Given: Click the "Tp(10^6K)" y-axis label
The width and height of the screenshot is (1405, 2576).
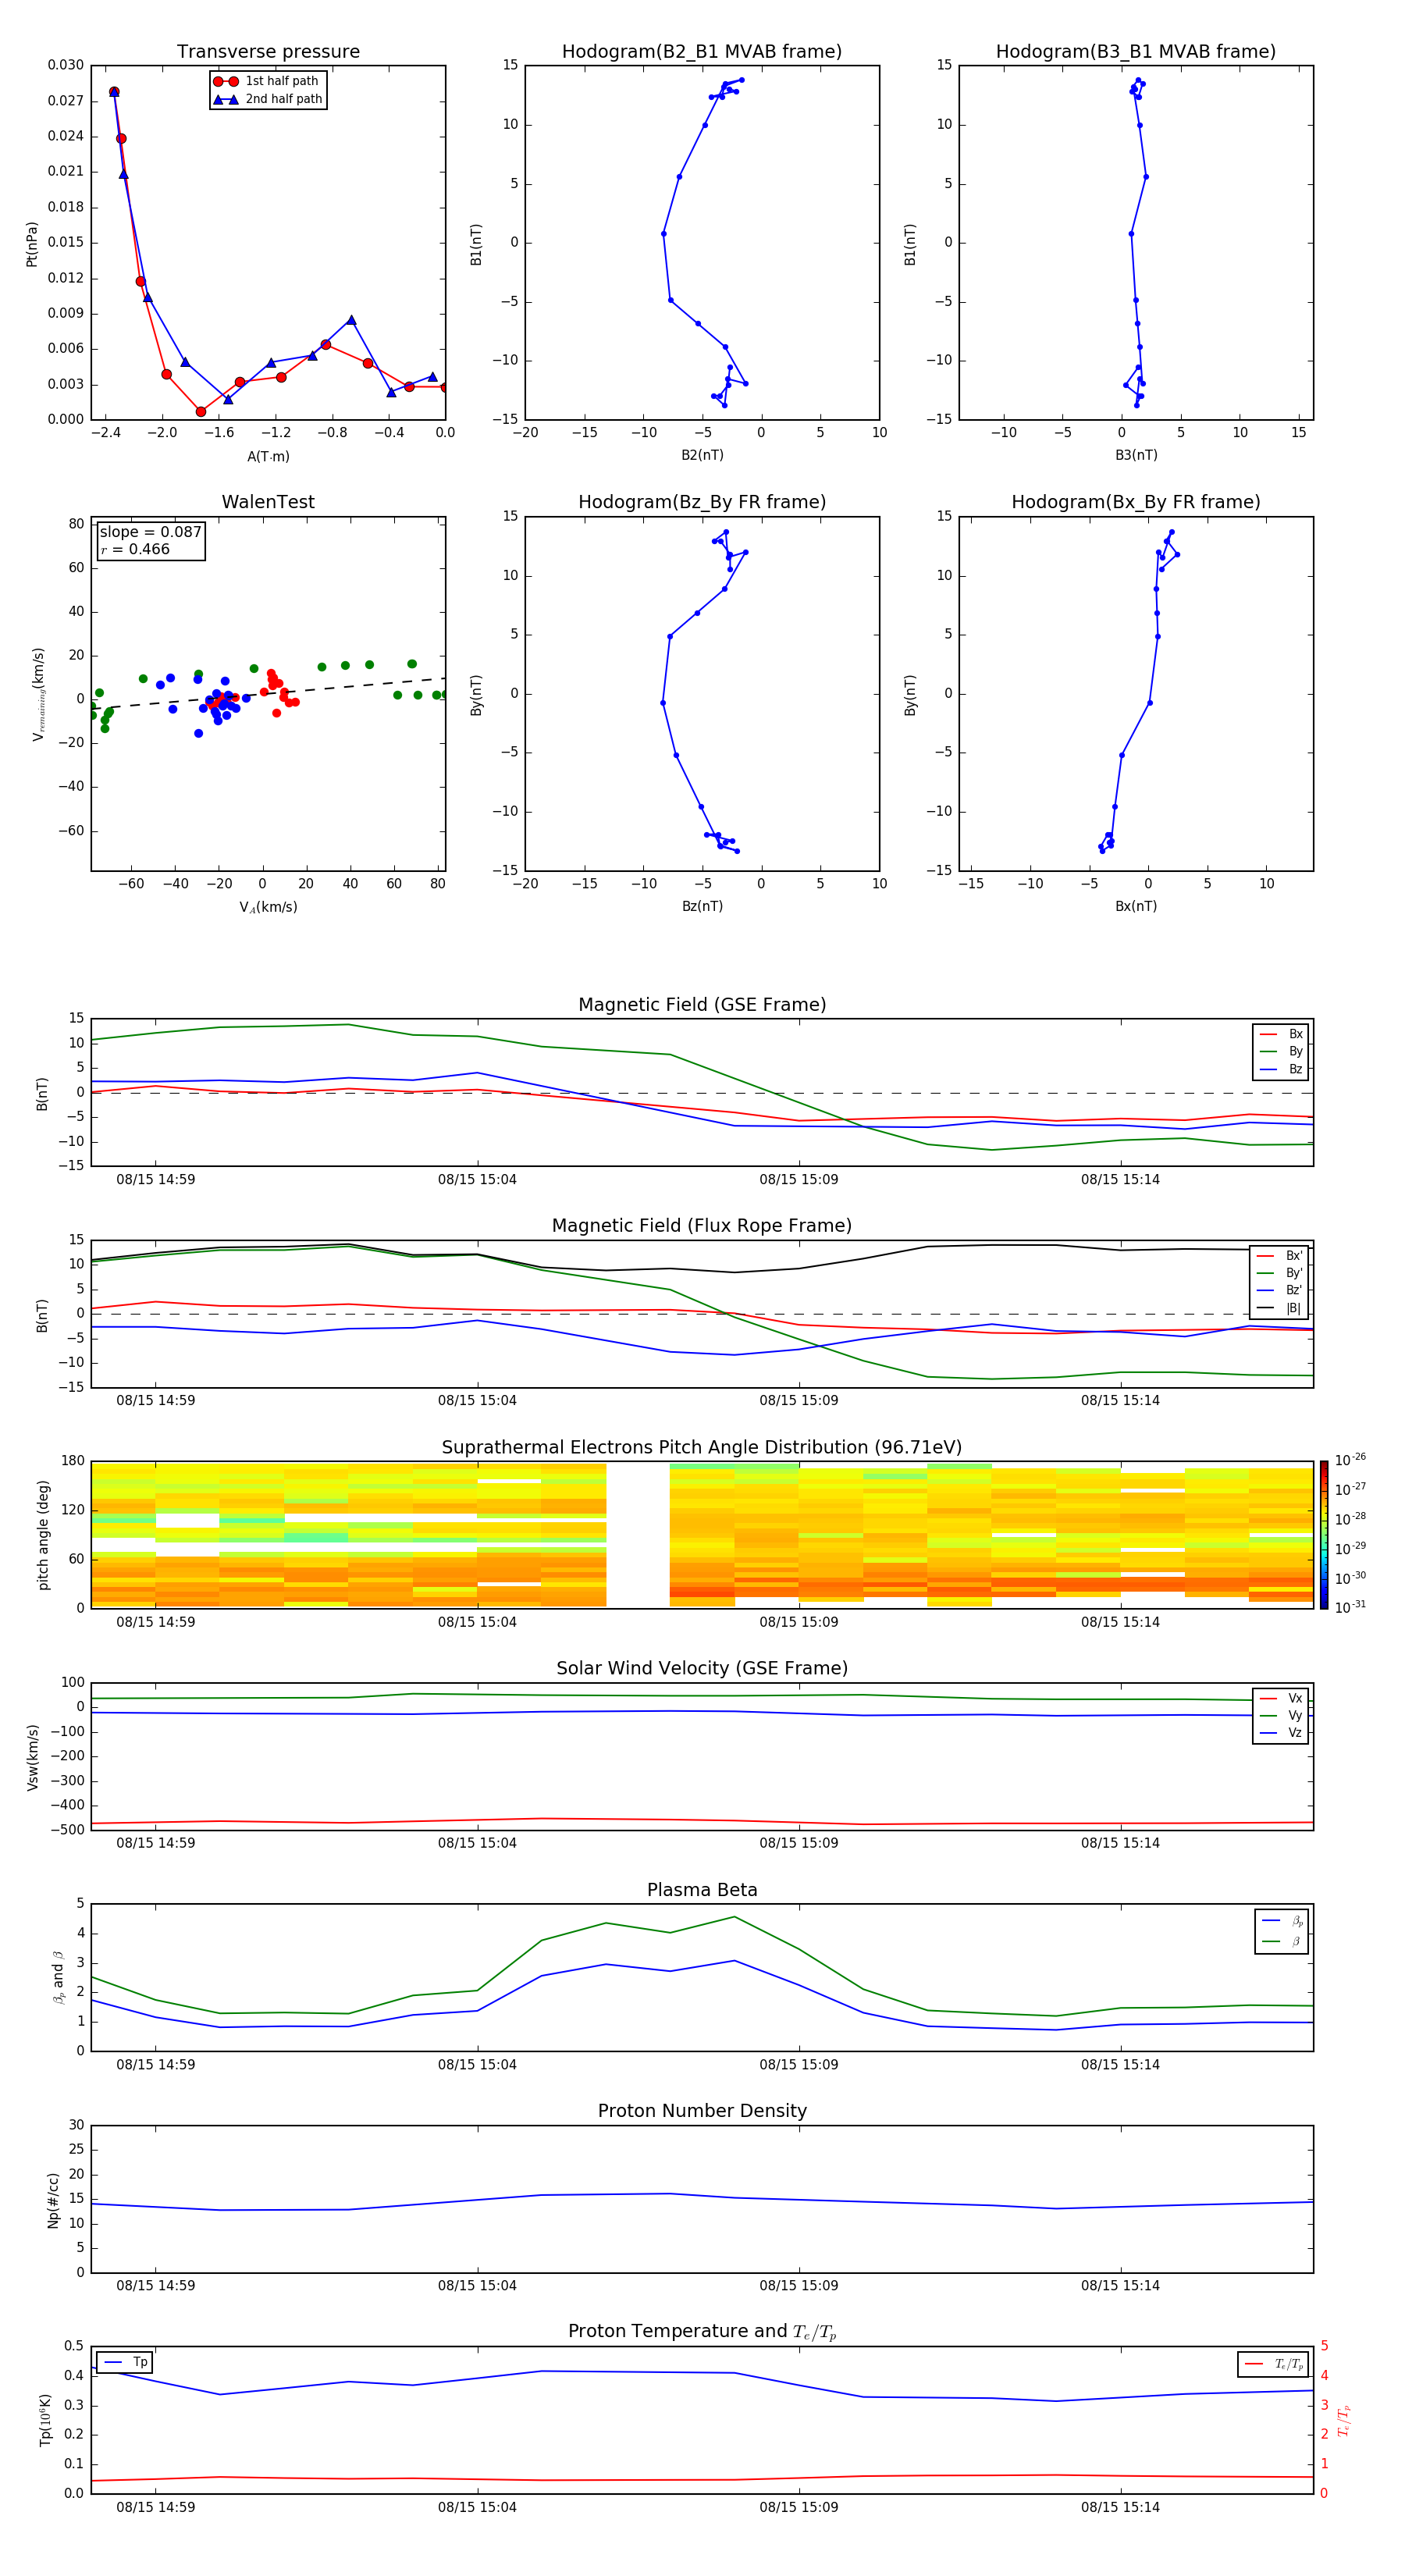Looking at the screenshot, I should point(45,2420).
